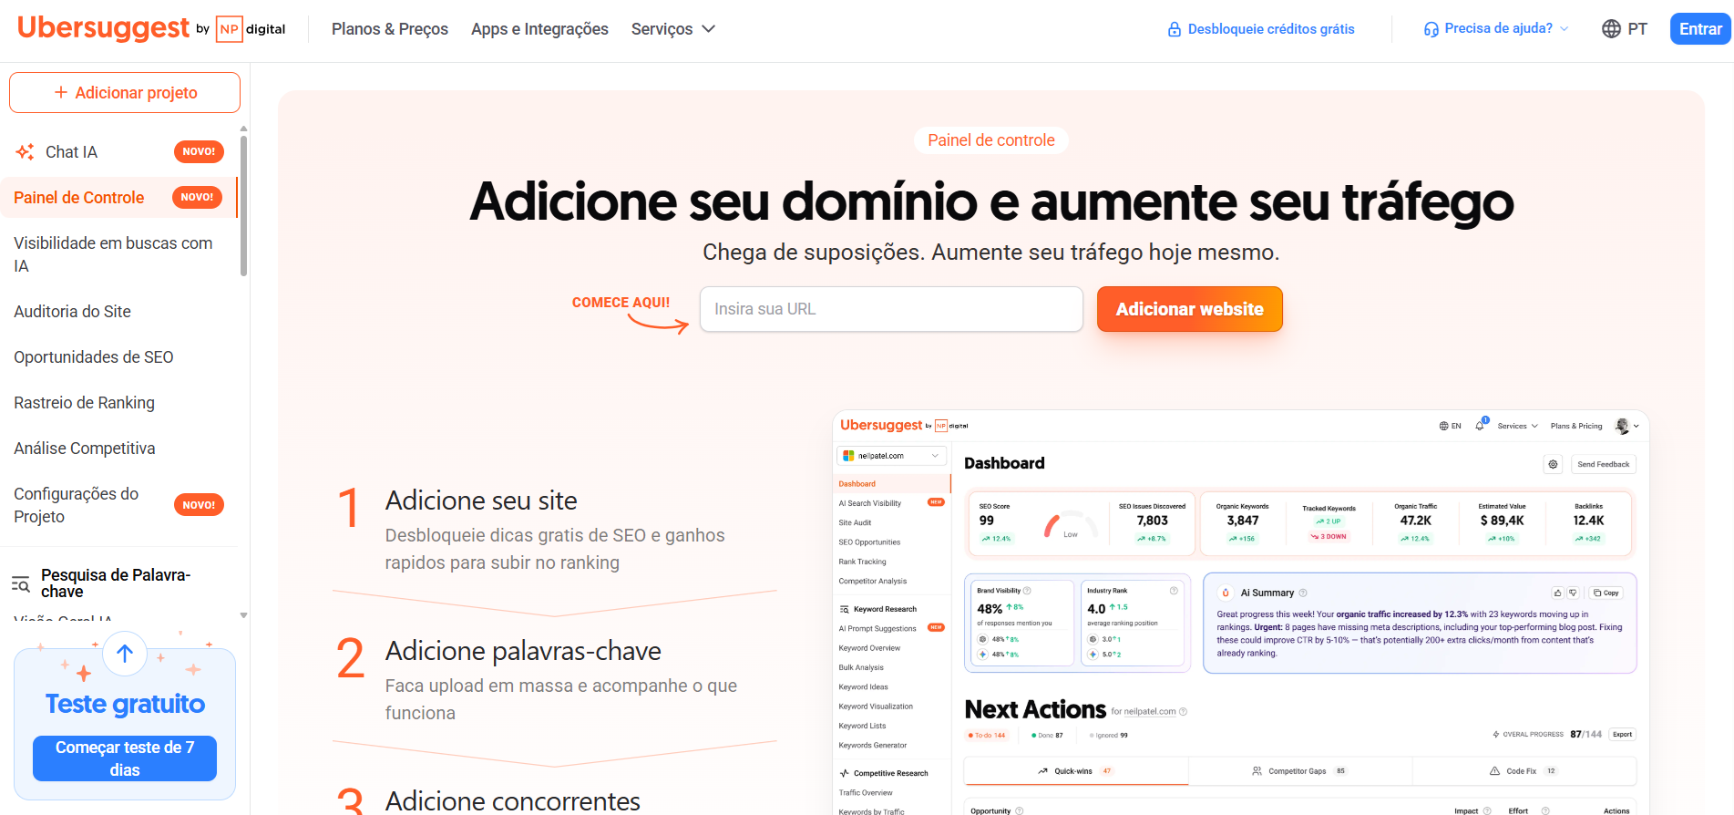Expand Precisa de ajuda dropdown
The width and height of the screenshot is (1734, 815).
tap(1497, 28)
